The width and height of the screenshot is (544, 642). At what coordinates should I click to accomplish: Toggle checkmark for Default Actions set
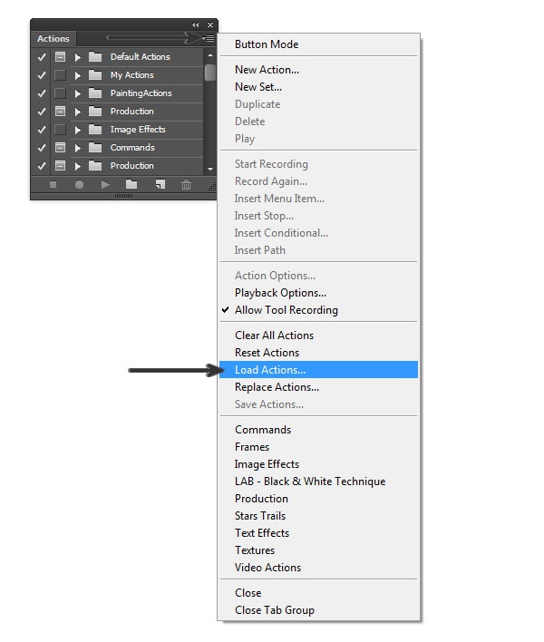(42, 57)
